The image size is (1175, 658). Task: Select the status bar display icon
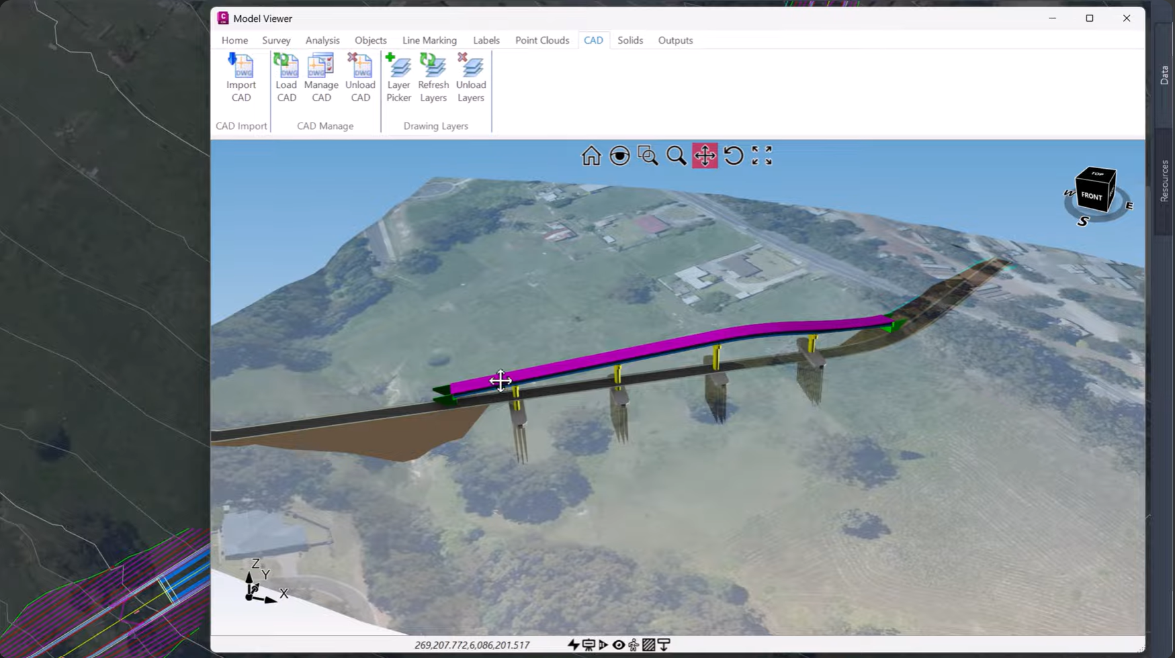[588, 645]
